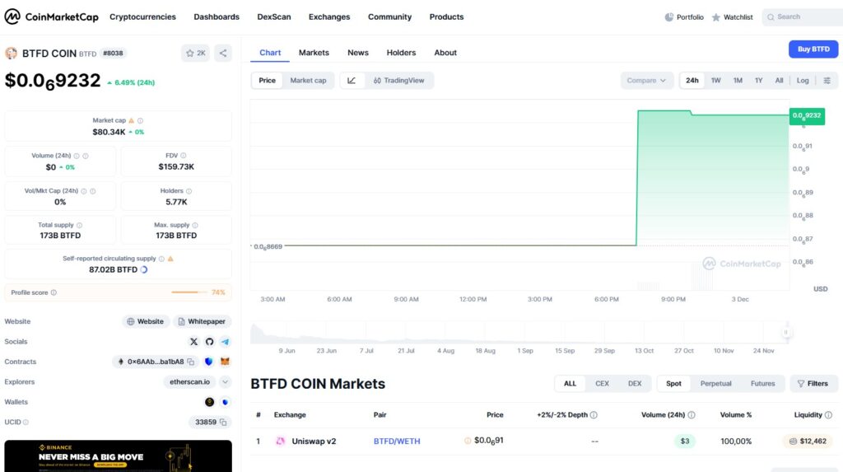Copy the UCID 33859 value
Viewport: 843px width, 472px height.
[x=224, y=423]
